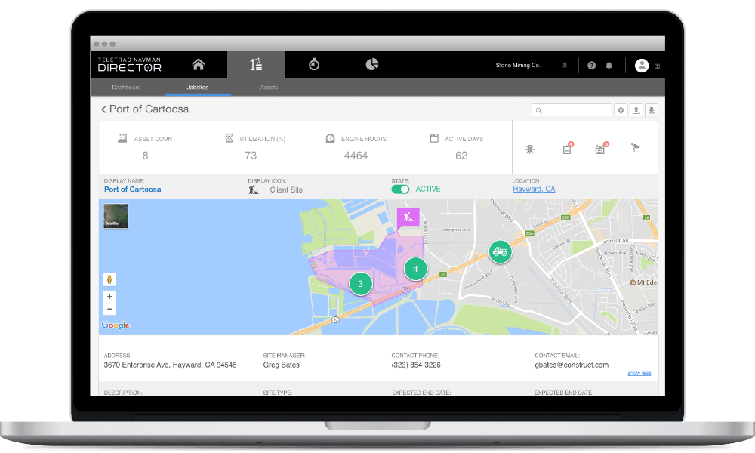This screenshot has width=755, height=453.
Task: Open the Hayward, CA location link
Action: (x=534, y=189)
